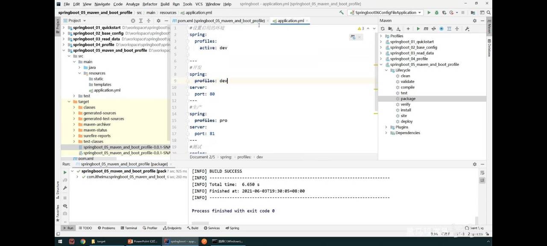Click the Build Project hammer icon

[341, 13]
